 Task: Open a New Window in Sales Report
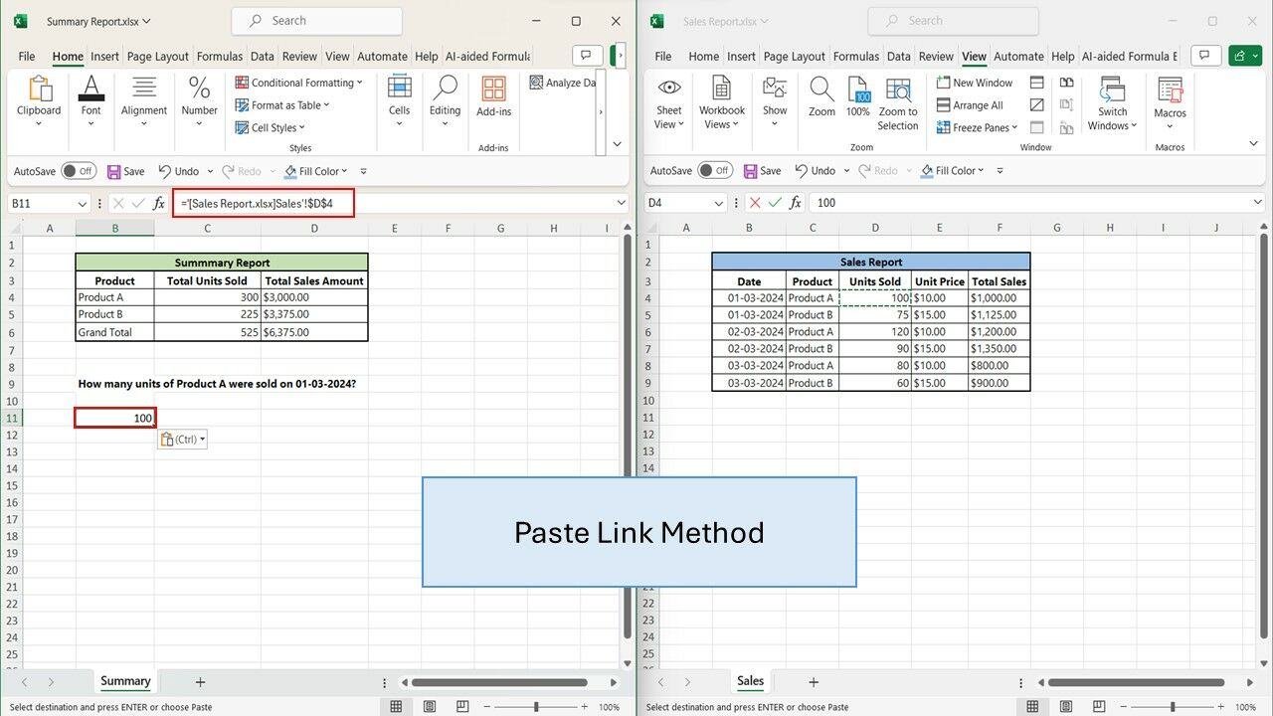(x=975, y=82)
